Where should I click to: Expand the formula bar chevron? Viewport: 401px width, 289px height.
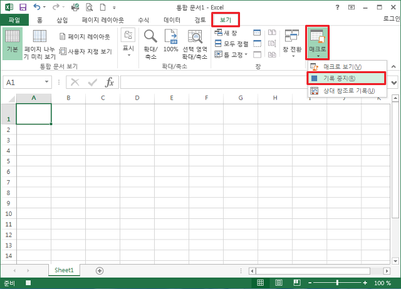point(394,83)
